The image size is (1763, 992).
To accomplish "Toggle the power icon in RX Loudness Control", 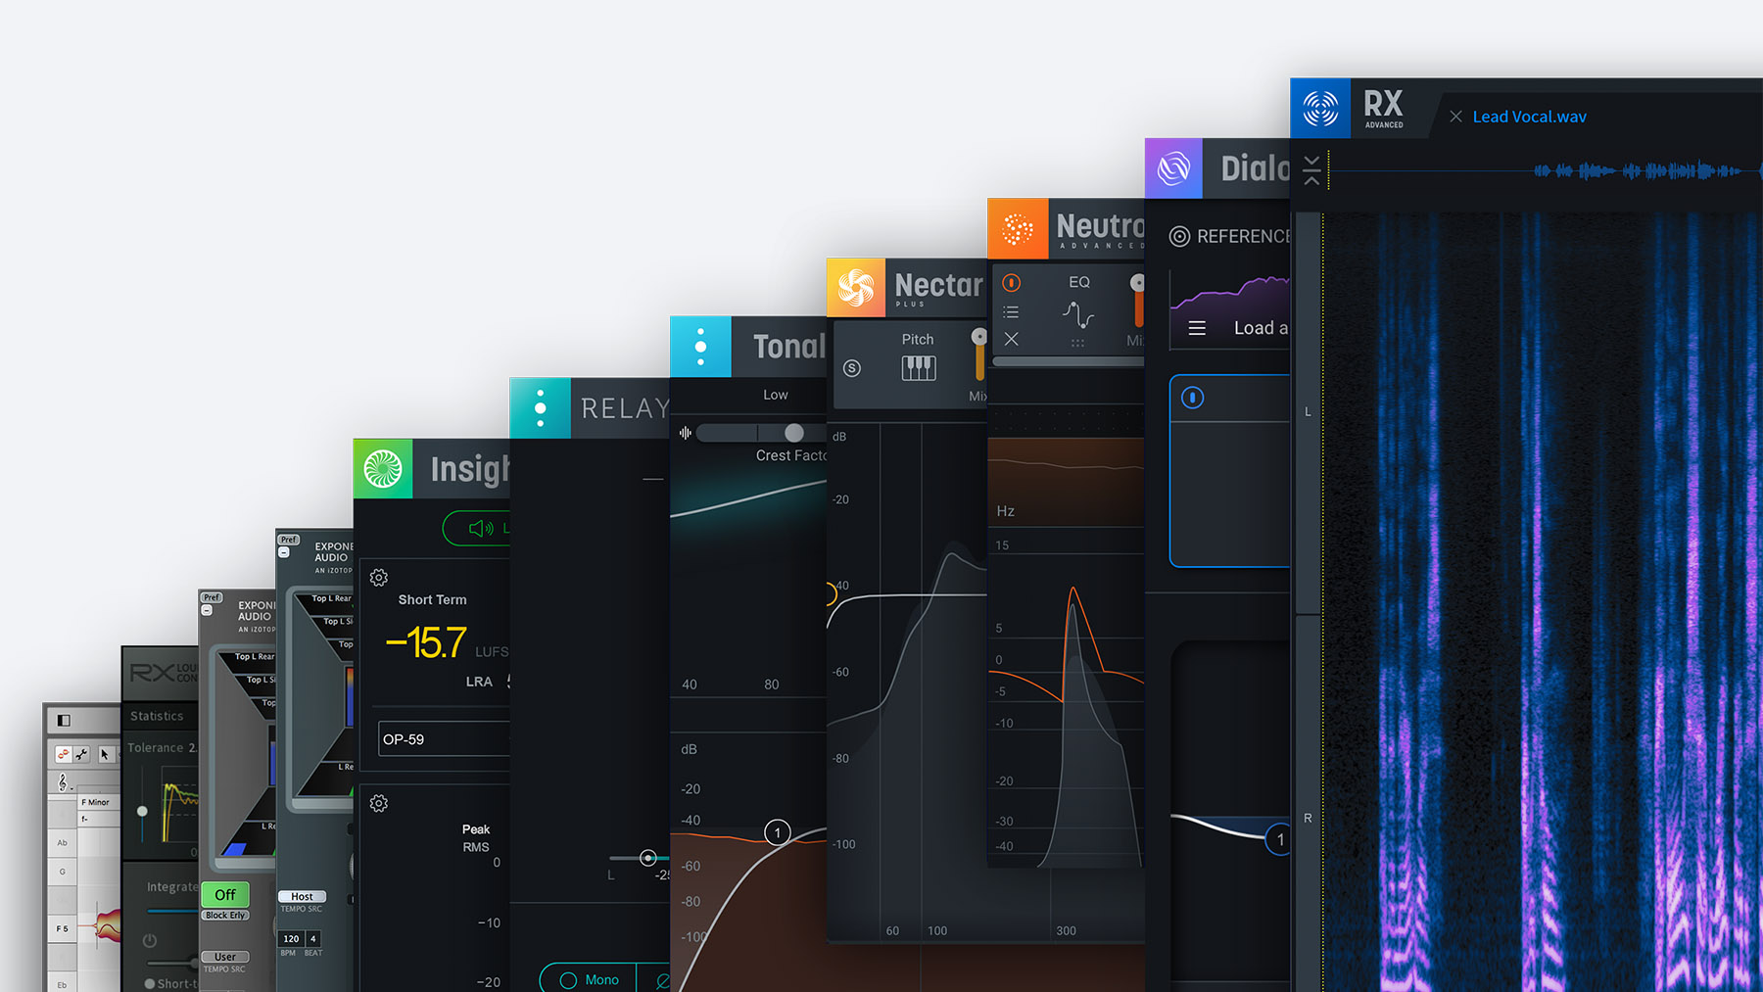I will point(150,941).
